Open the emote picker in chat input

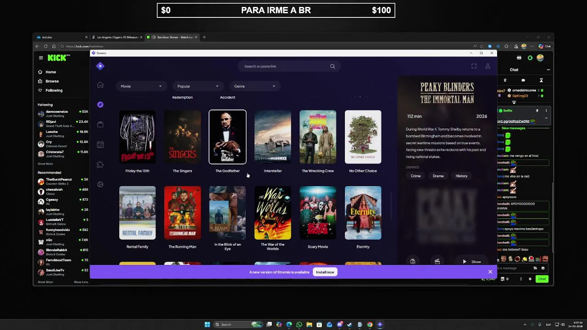[x=543, y=268]
